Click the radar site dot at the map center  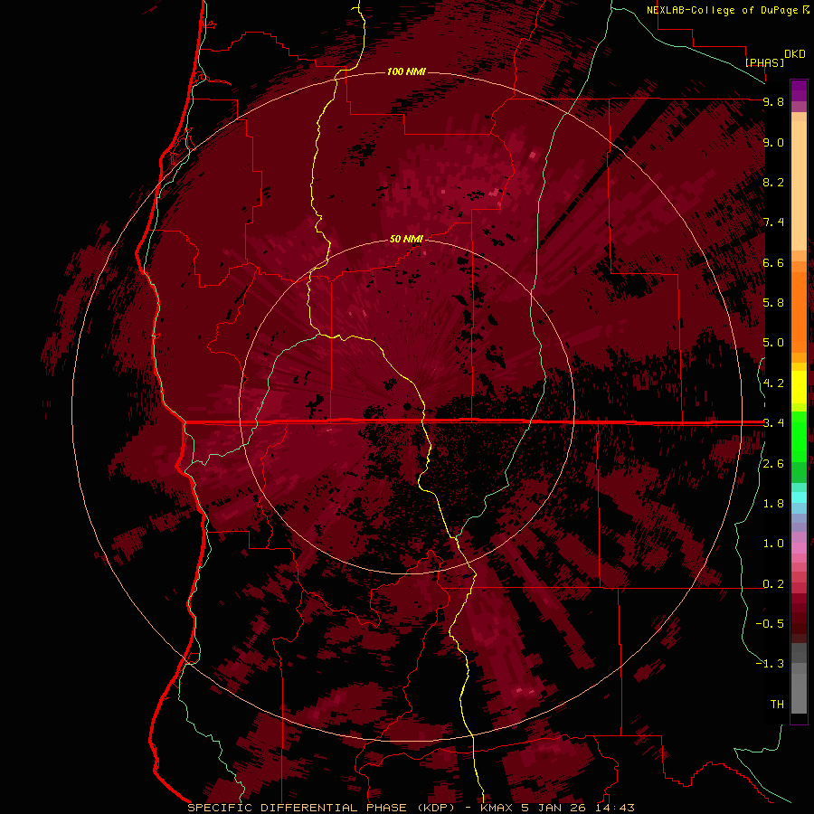pos(408,406)
